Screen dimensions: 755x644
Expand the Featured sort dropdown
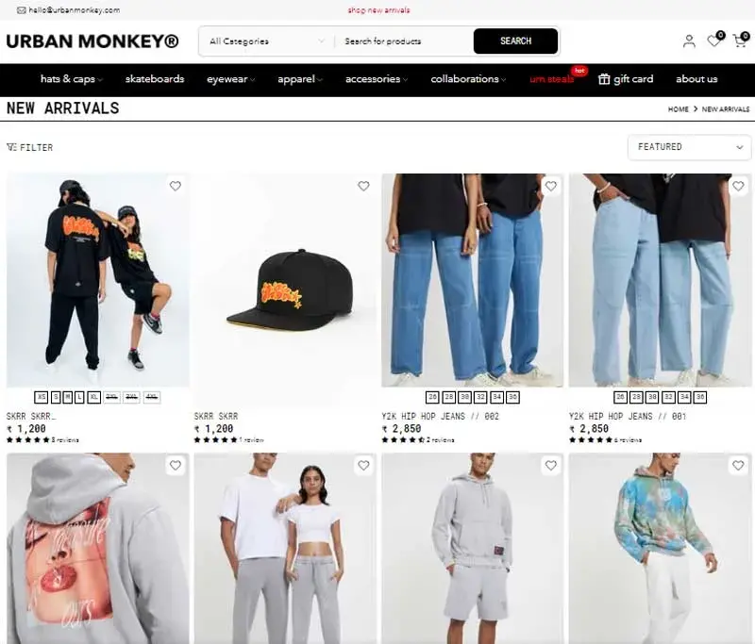click(x=689, y=147)
